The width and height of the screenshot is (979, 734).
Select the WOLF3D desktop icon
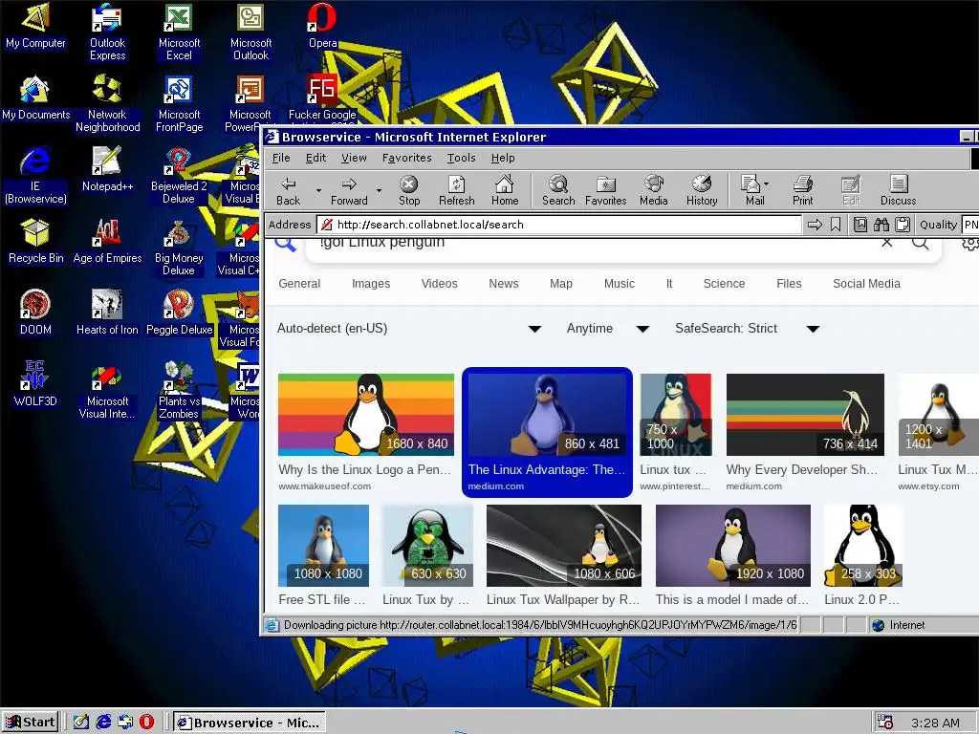coord(35,384)
